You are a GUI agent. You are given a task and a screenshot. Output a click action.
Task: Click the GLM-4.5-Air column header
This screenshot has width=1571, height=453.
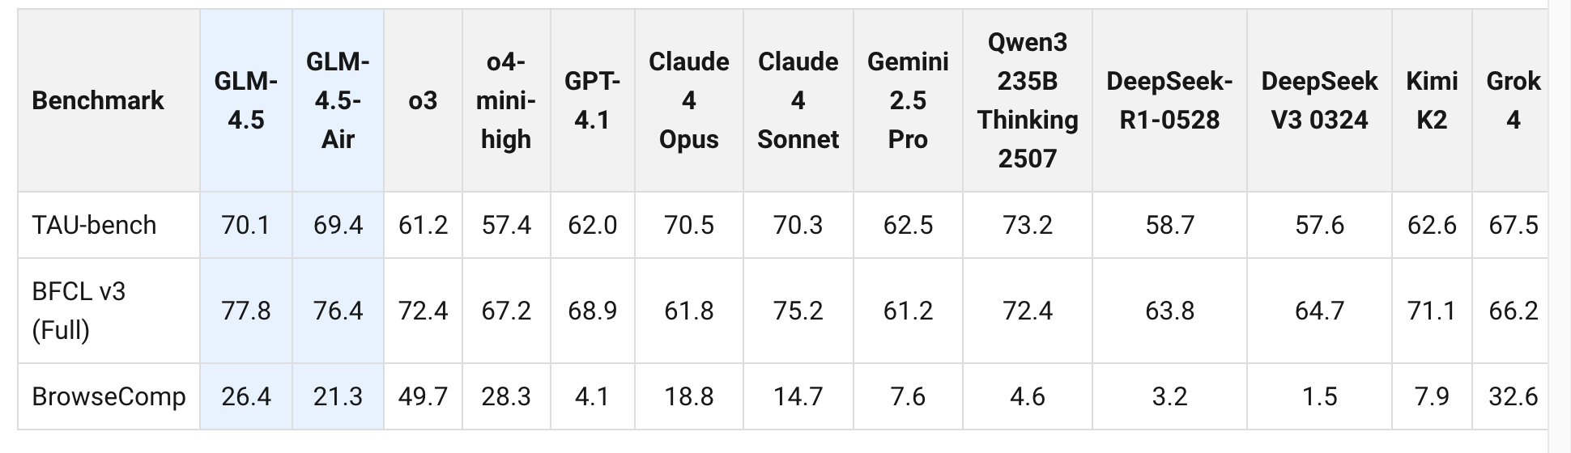pyautogui.click(x=338, y=100)
